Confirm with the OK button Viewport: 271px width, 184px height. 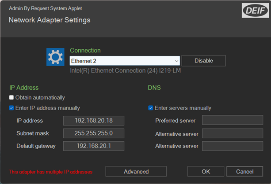point(206,171)
